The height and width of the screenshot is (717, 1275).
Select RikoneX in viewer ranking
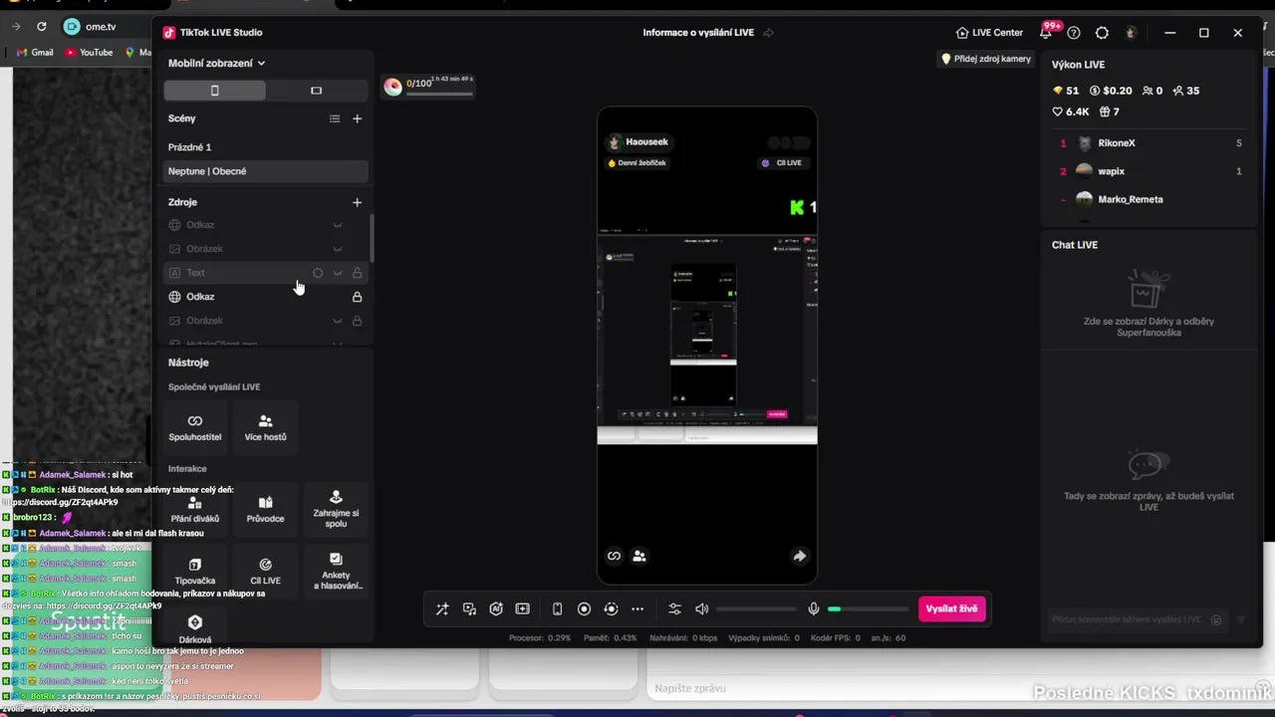1147,143
